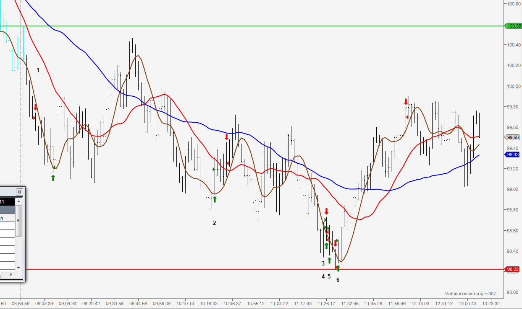
Task: Click the 11:32:45 time axis label
Action: 350,304
